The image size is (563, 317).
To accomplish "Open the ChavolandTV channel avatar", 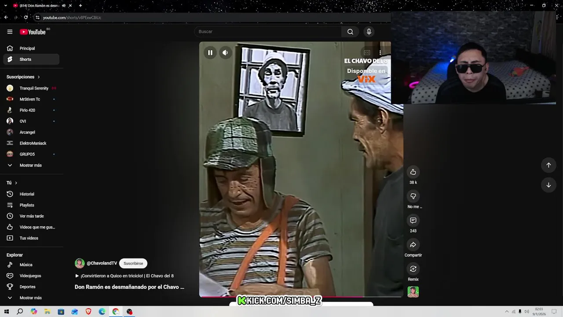I will 80,263.
